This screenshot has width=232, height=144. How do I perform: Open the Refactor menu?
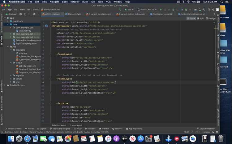point(75,2)
